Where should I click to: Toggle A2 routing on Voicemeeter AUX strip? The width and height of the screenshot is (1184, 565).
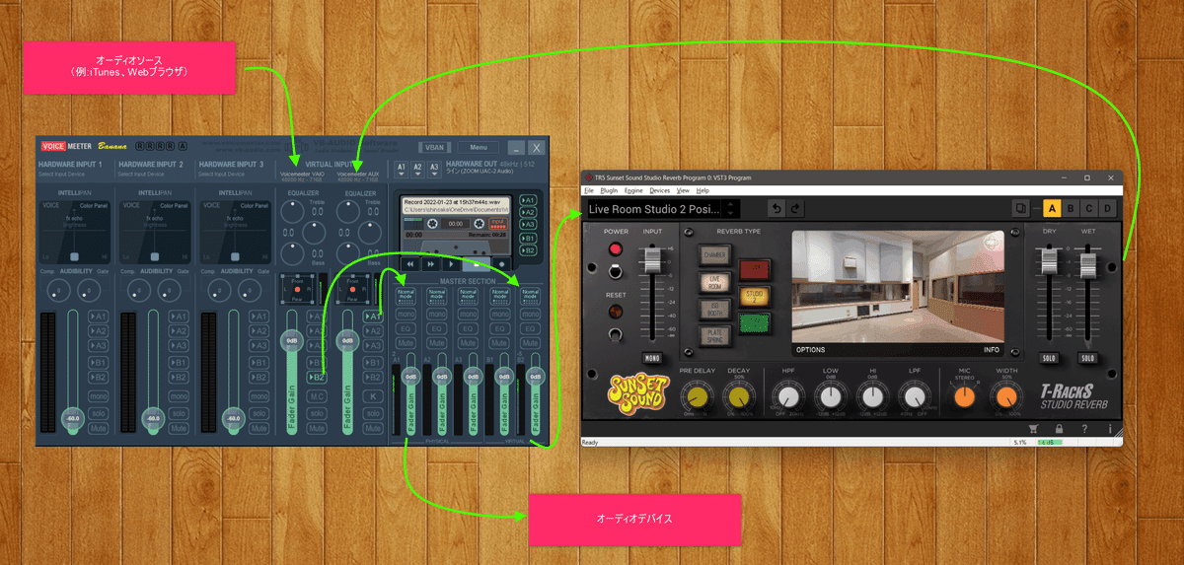pos(374,331)
